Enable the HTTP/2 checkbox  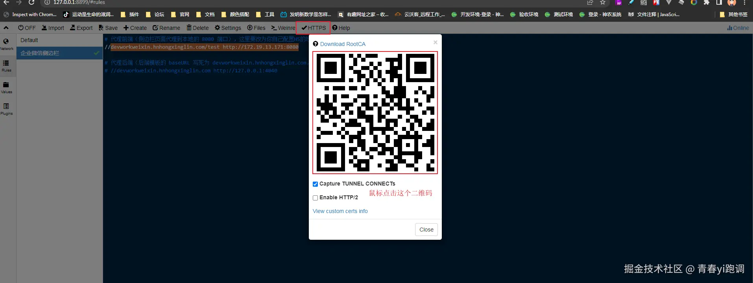[x=315, y=198]
